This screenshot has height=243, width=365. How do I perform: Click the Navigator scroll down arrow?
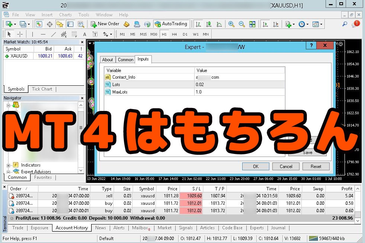[81, 170]
